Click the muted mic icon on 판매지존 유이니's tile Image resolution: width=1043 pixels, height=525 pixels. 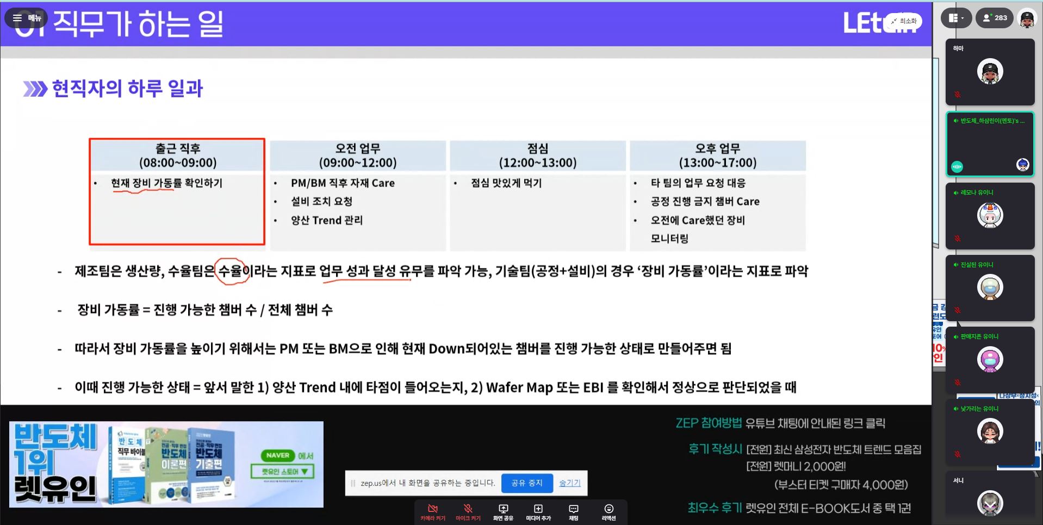(958, 383)
